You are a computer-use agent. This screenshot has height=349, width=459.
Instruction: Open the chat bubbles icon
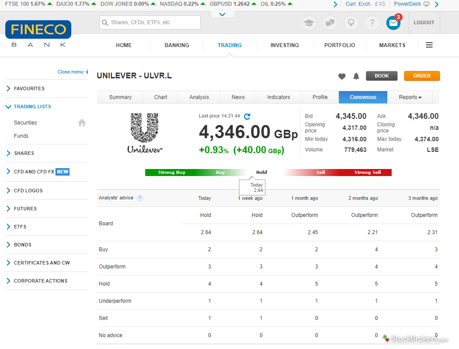tap(330, 22)
